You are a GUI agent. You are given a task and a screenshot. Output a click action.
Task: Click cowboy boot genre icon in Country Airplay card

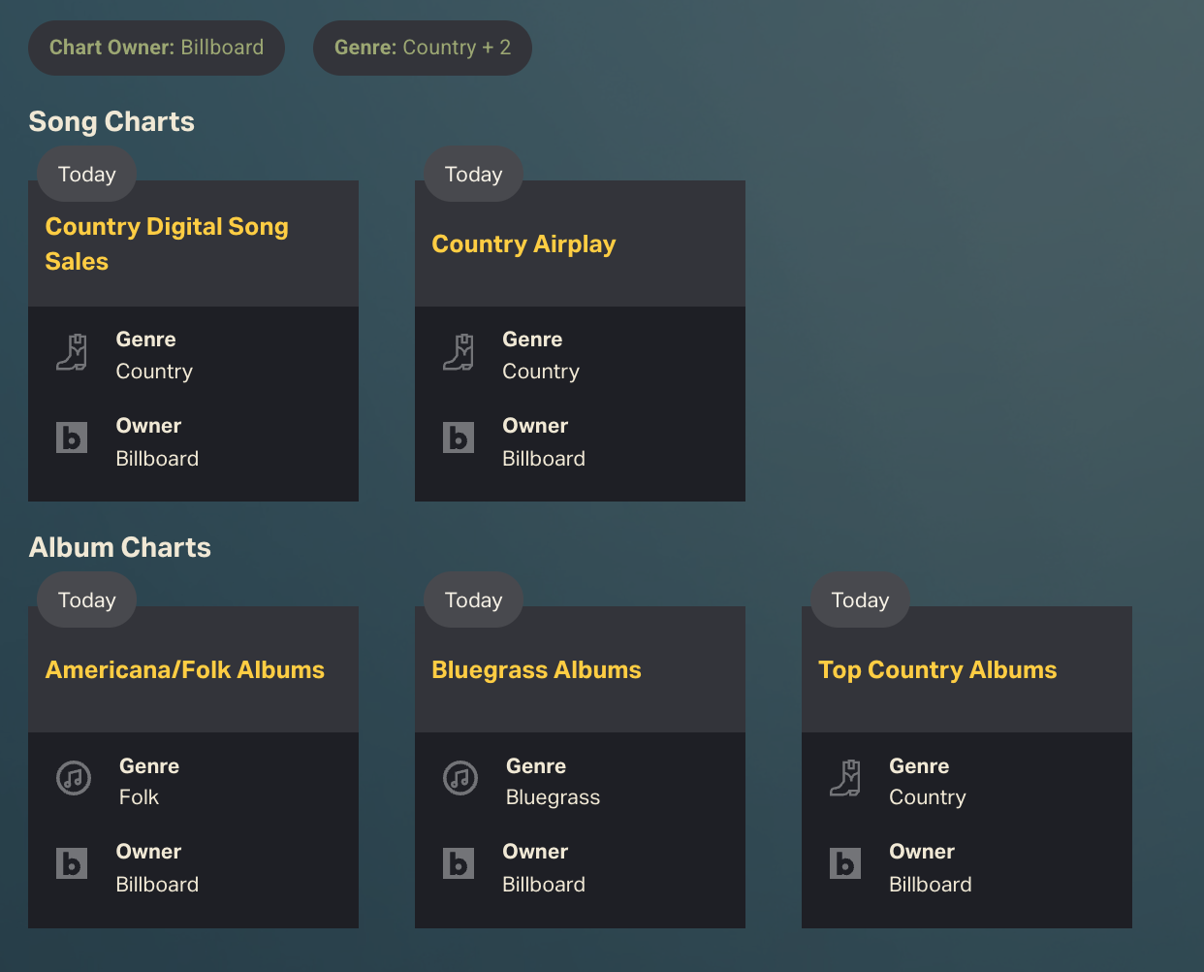[x=459, y=352]
